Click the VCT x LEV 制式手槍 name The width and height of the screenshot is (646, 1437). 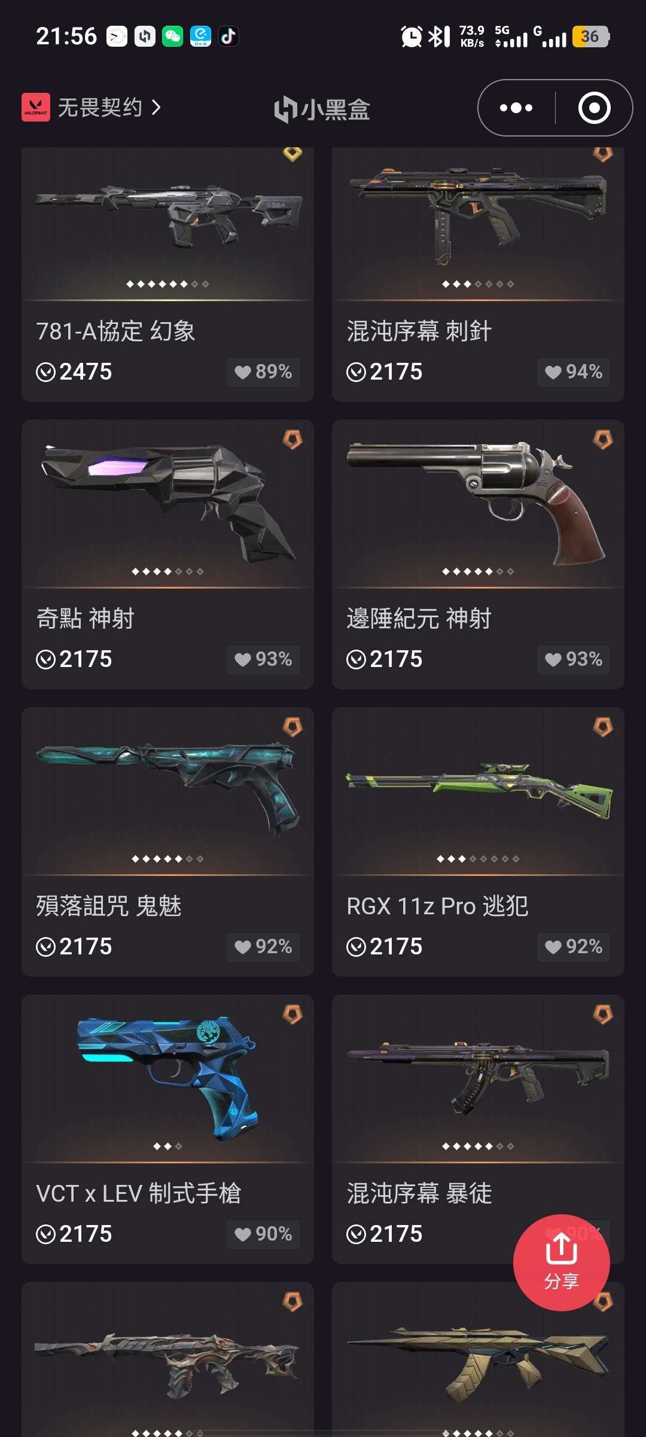point(138,1193)
